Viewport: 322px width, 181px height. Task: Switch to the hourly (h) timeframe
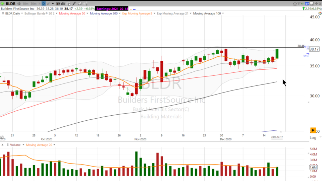(40, 4)
